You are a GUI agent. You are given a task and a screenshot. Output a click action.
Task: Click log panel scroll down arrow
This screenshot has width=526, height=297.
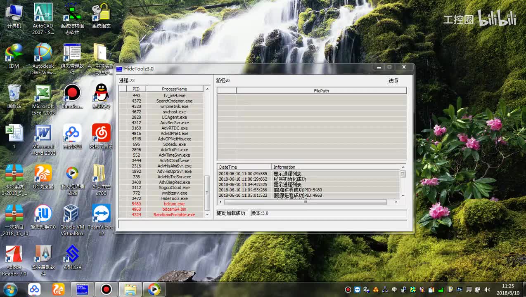[x=403, y=196]
